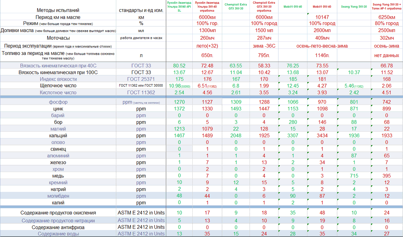403x237 pixels.
Task: Select the 'лето(+32)' cell
Action: [207, 46]
